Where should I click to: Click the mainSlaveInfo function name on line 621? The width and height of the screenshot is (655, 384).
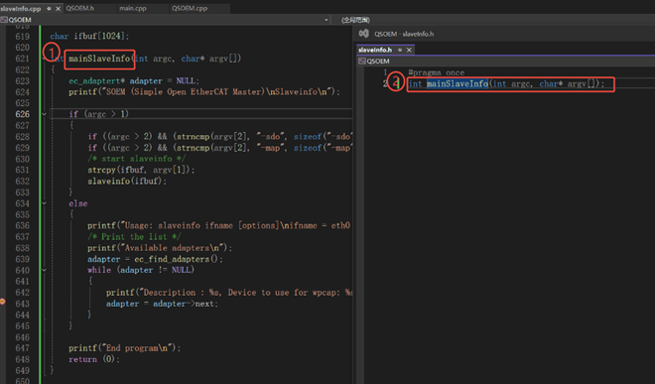(x=99, y=59)
